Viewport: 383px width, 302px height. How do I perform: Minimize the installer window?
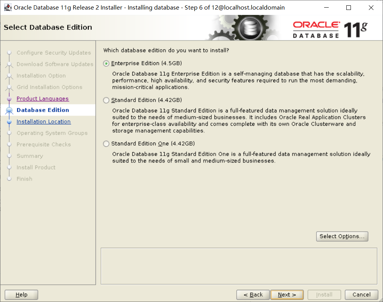326,8
